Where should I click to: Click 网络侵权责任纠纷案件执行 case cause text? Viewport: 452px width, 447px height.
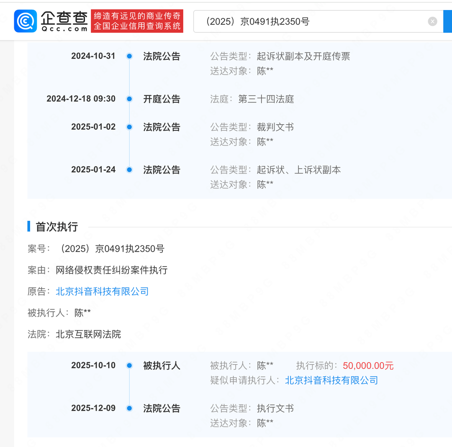(112, 270)
